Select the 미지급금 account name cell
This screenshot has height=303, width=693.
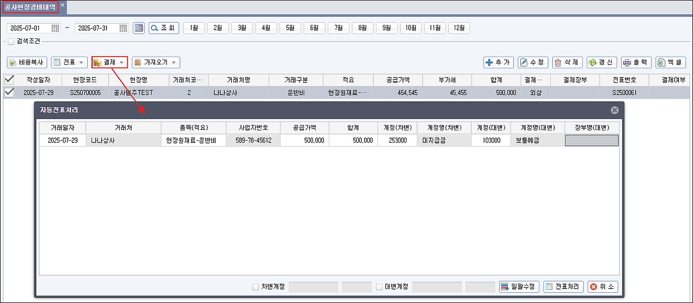(x=444, y=140)
